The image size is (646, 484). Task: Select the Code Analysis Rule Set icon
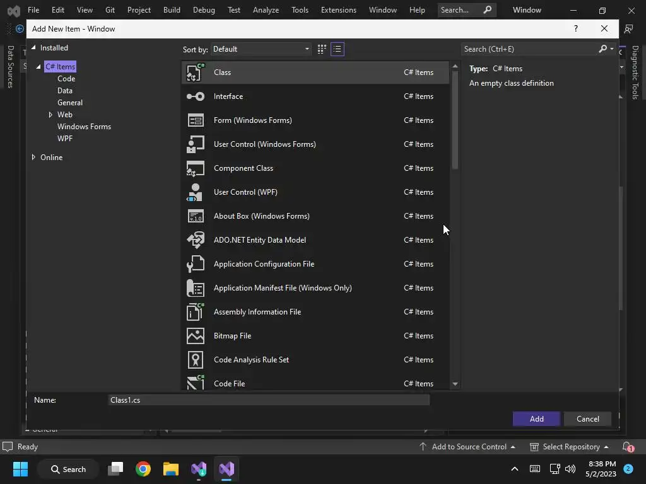(x=196, y=360)
